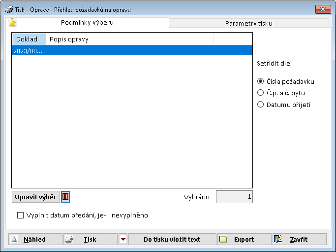Close the print dialog window

(322, 9)
